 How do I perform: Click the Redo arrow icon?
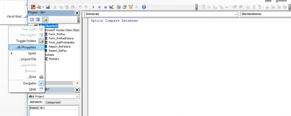(86, 7)
